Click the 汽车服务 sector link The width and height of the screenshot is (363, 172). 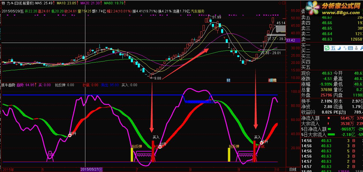pyautogui.click(x=197, y=11)
